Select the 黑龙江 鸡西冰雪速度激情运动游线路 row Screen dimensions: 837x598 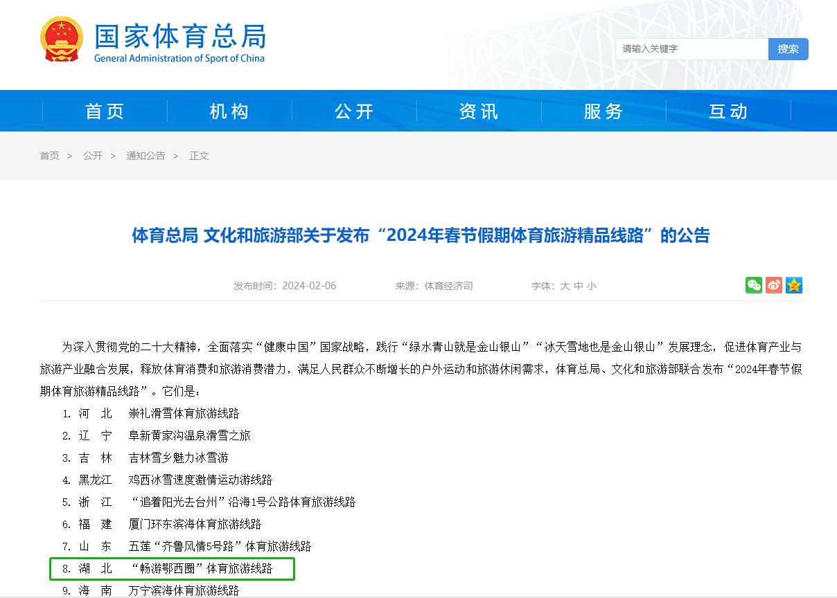(x=167, y=480)
